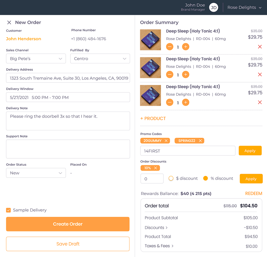Open the JD avatar in the header
Screen dimensions: 267x257
tap(213, 7)
